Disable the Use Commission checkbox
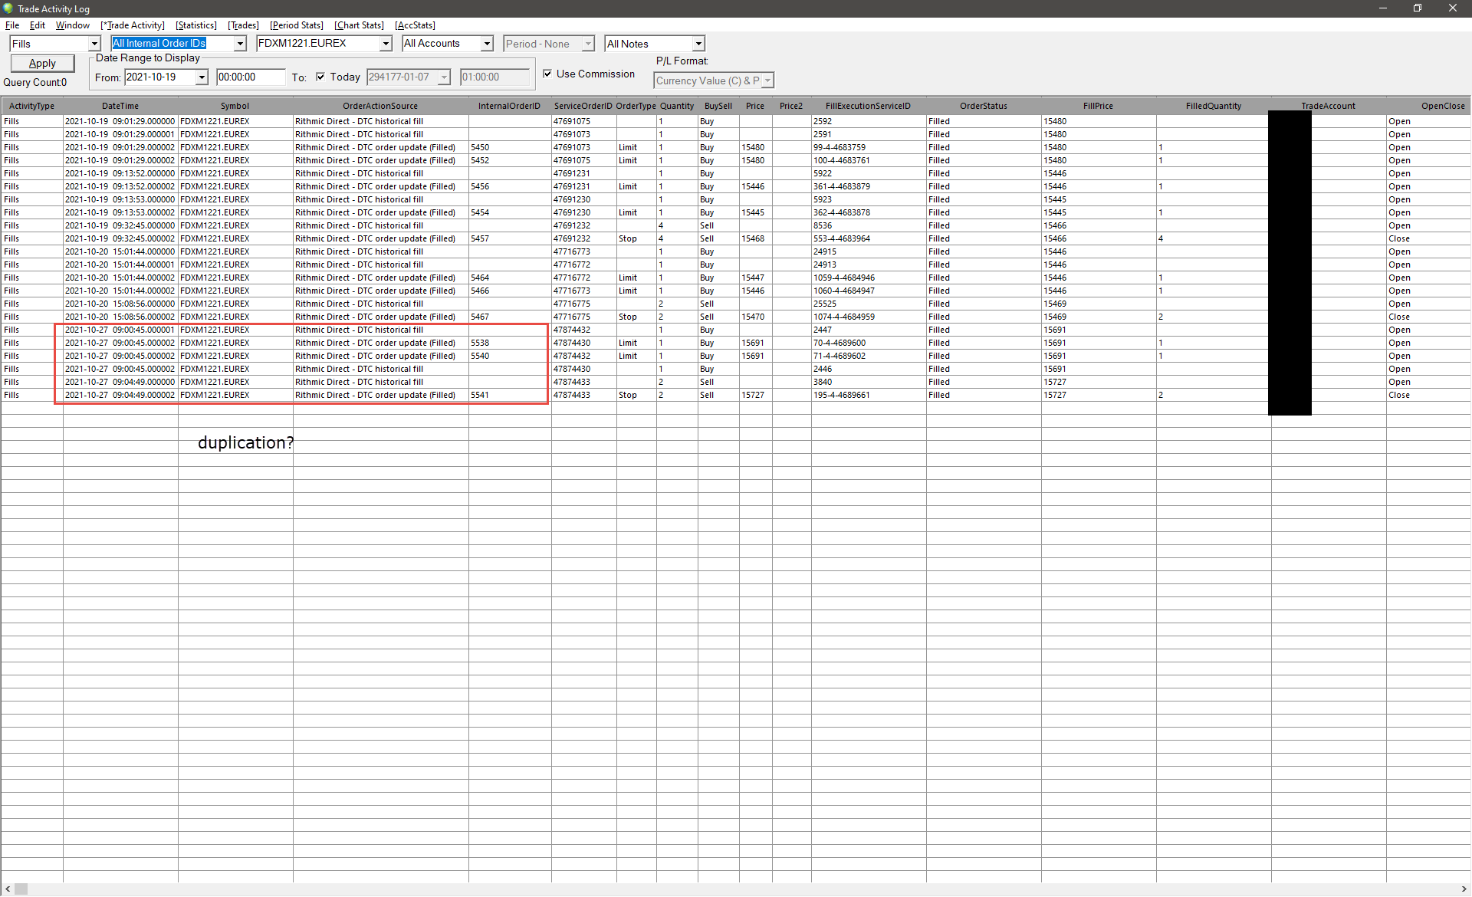 [x=547, y=74]
